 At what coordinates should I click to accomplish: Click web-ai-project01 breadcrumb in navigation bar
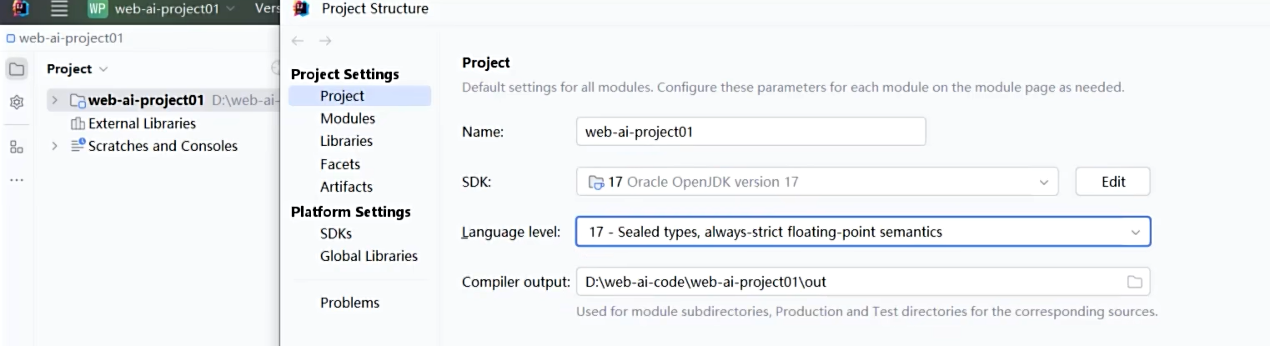65,38
